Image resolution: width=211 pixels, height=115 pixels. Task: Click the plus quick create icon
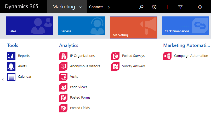coord(167,7)
